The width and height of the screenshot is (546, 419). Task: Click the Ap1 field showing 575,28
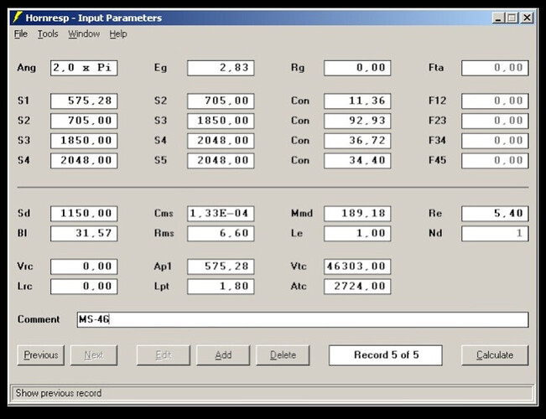tap(221, 266)
